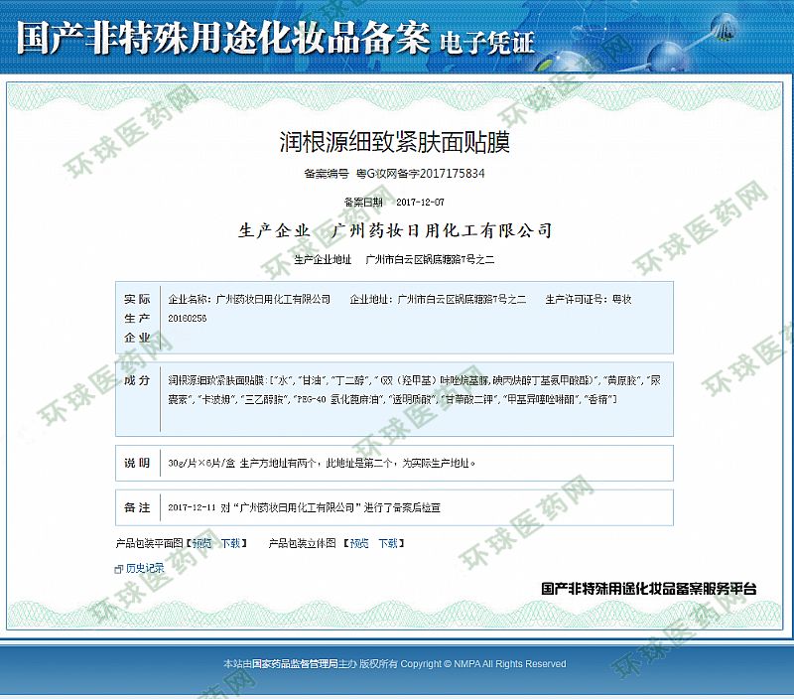Screen dimensions: 794x699
Task: Click the product title 润根源细致紧肤面贴膜
Action: [x=394, y=142]
